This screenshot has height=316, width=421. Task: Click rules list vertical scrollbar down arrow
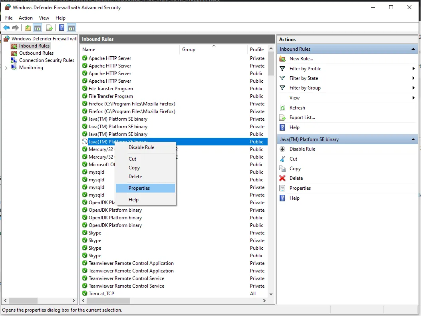point(271,294)
